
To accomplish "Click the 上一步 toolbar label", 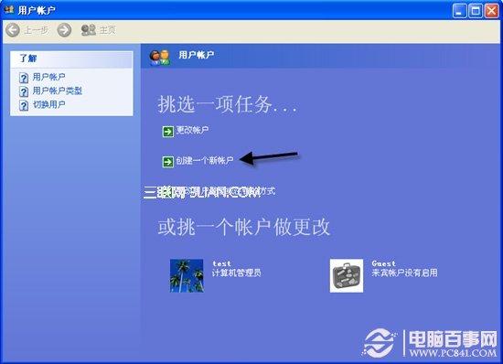I will (x=37, y=30).
